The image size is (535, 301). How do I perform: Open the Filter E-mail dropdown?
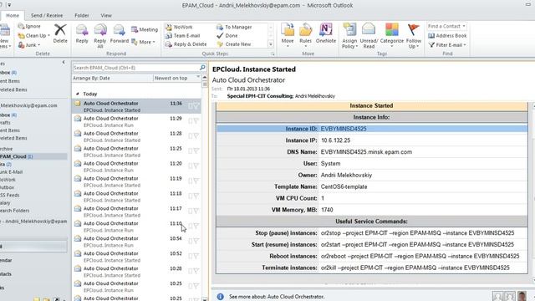click(x=447, y=45)
